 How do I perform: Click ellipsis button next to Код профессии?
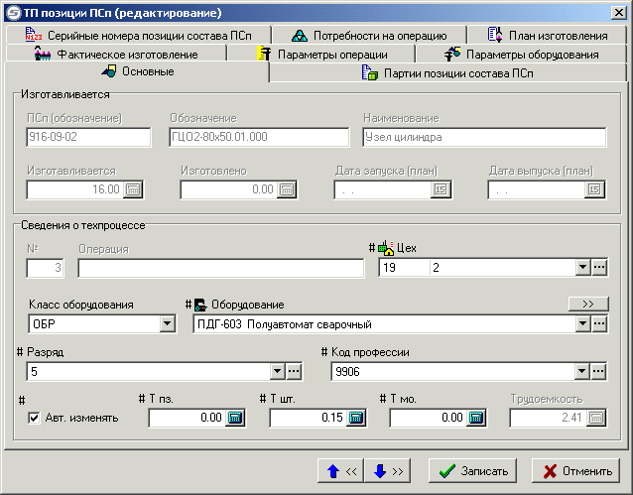pos(598,371)
